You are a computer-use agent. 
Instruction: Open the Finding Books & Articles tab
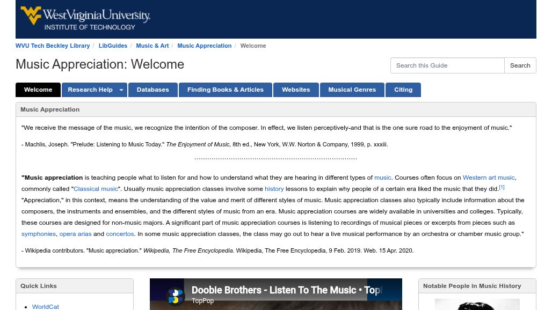click(x=226, y=90)
